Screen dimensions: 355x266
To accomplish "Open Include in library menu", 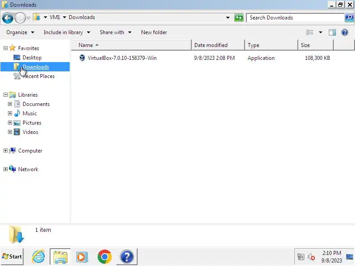I will pos(67,32).
